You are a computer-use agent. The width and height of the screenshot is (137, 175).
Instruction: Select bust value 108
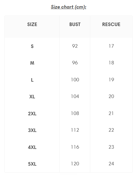[75, 113]
